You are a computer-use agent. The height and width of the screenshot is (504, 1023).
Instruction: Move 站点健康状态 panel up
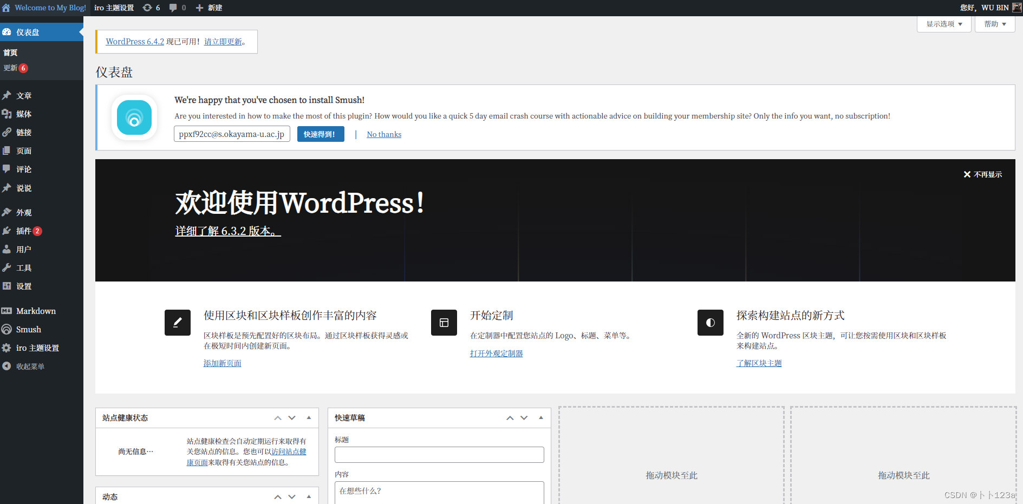pyautogui.click(x=278, y=418)
